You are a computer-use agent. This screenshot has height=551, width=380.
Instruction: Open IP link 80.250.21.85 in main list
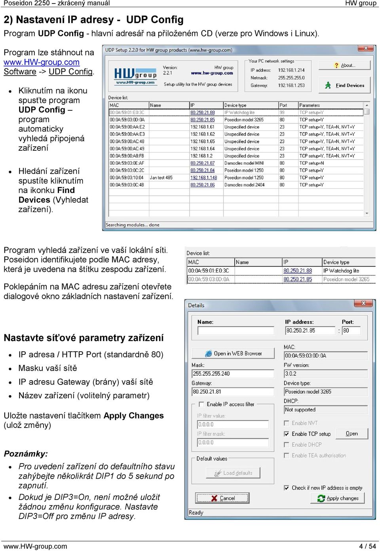point(202,119)
